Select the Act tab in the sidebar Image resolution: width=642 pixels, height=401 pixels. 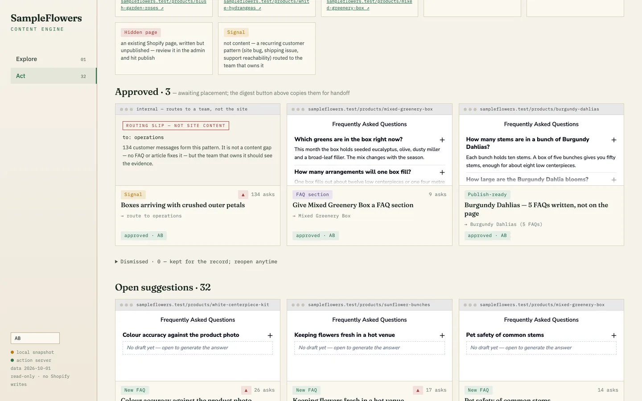(x=53, y=76)
